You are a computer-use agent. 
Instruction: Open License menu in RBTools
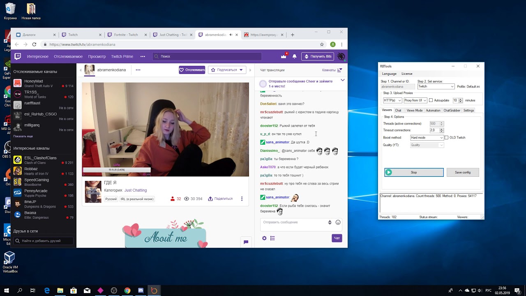407,74
